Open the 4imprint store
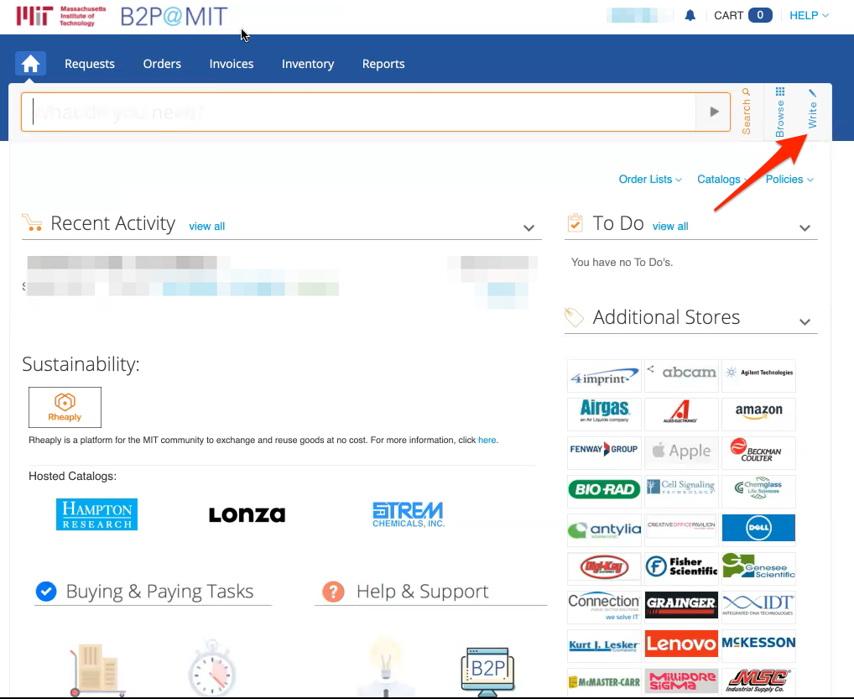This screenshot has height=699, width=854. point(605,376)
